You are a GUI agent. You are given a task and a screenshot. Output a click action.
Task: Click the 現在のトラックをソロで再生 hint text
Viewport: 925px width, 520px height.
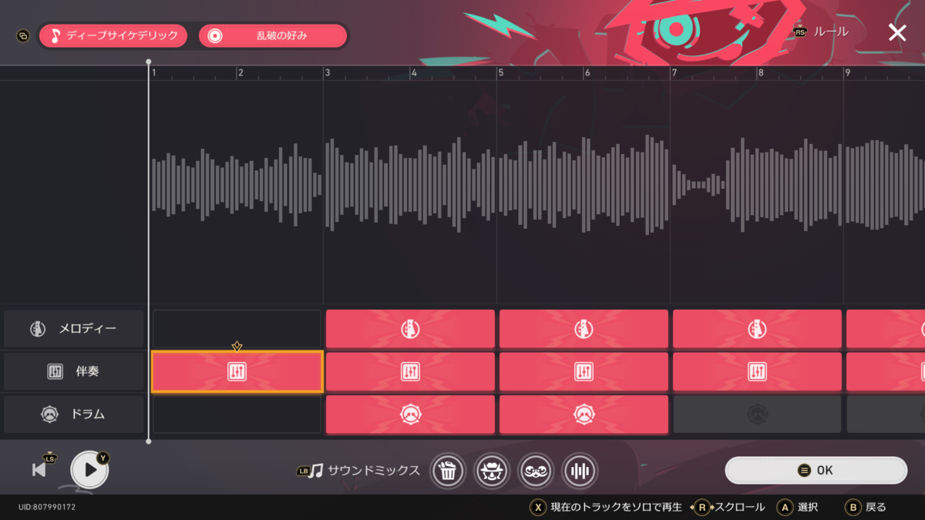[617, 507]
